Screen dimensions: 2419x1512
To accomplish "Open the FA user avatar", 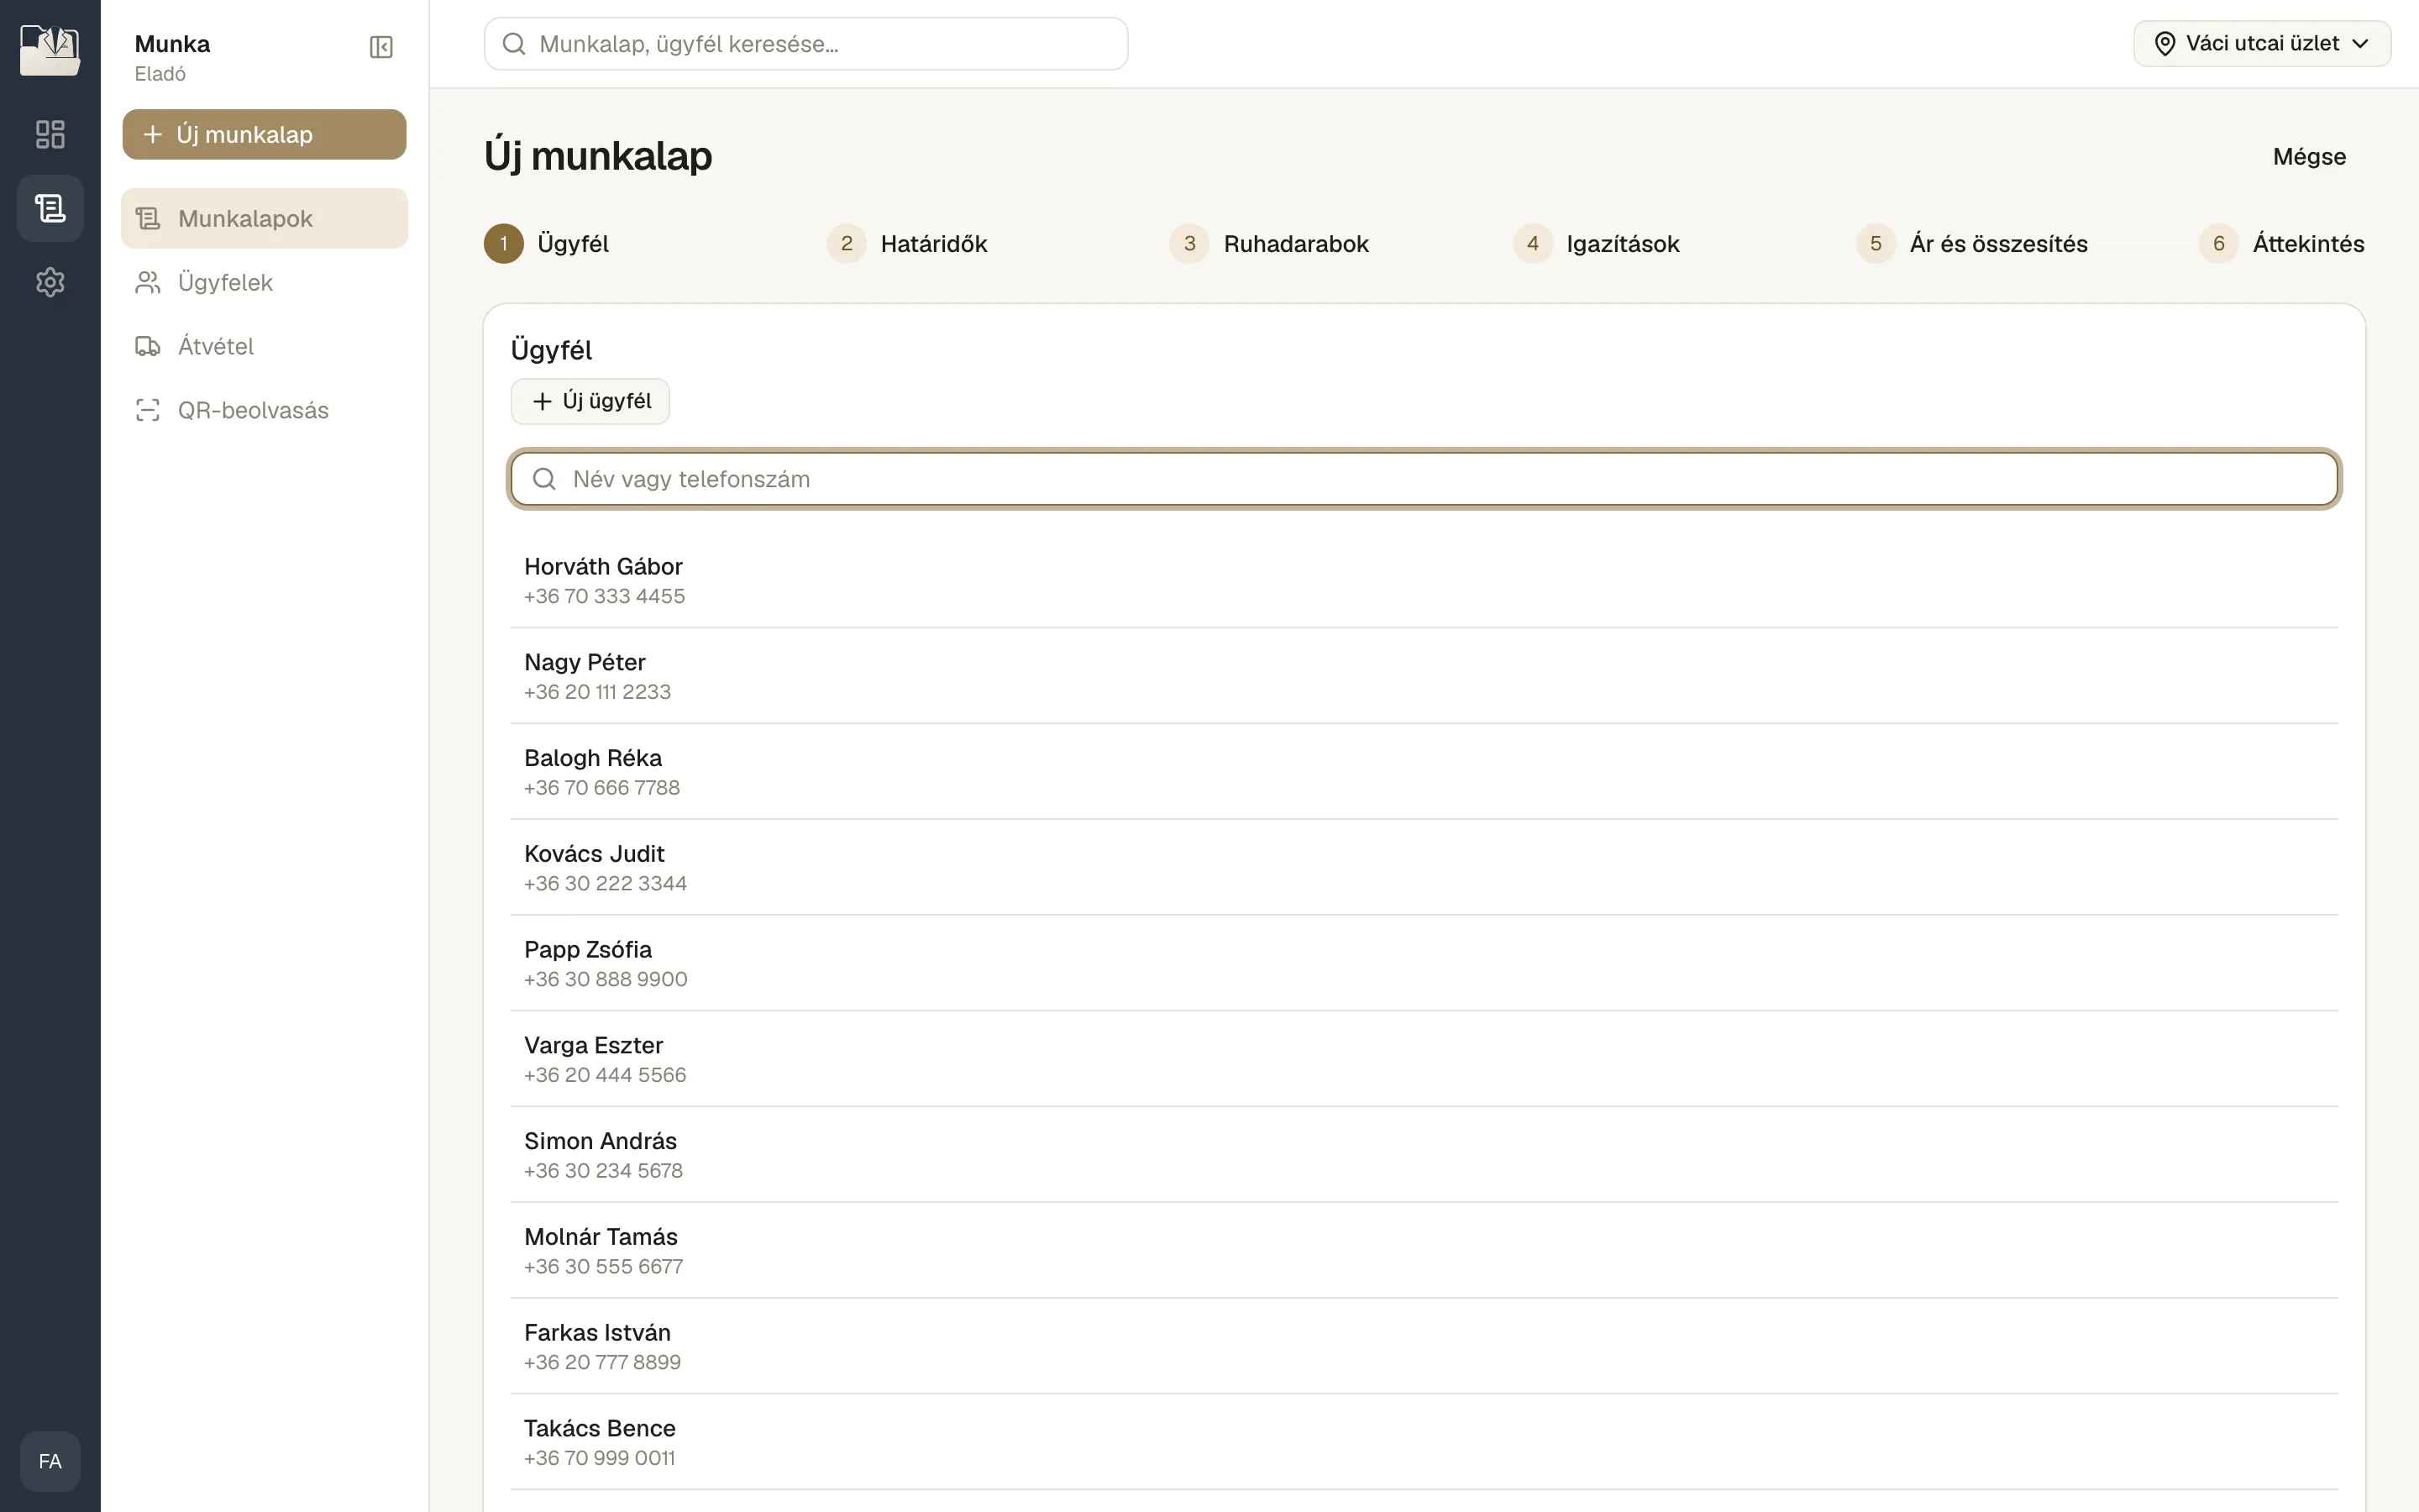I will click(x=50, y=1461).
